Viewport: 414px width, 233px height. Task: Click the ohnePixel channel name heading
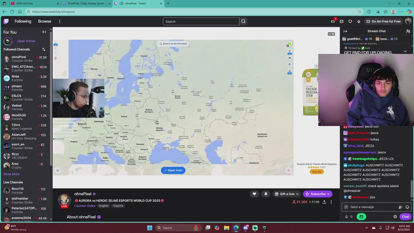pyautogui.click(x=83, y=194)
